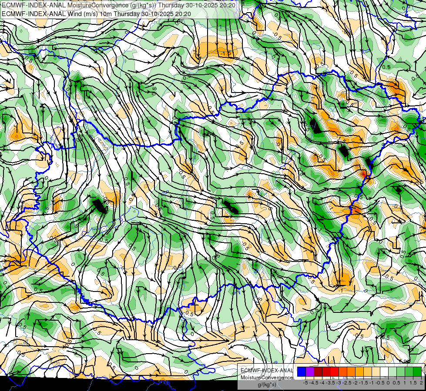The width and height of the screenshot is (426, 391).
Task: Click the dark maroon legend swatch
Action: pos(318,371)
